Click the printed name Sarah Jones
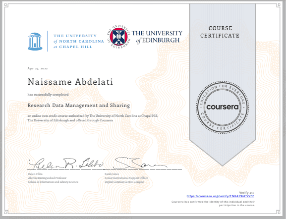The image size is (286, 219). tap(112, 174)
